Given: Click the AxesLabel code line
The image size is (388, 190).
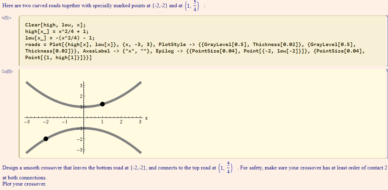Looking at the screenshot, I should pos(195,51).
